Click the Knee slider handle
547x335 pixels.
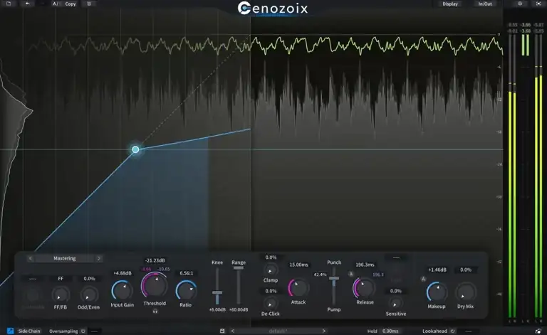[217, 293]
